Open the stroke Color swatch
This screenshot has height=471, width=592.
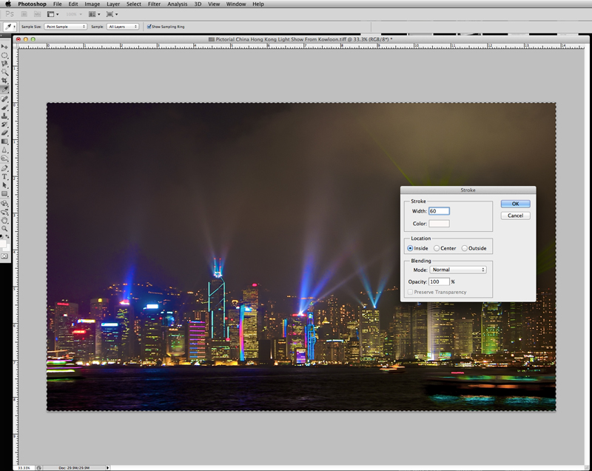tap(439, 223)
